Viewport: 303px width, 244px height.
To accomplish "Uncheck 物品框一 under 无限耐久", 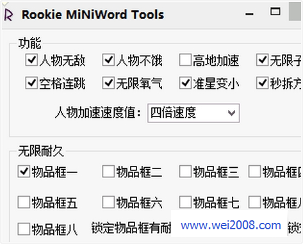I will [x=24, y=172].
